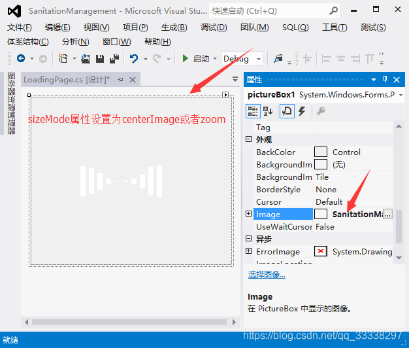
Task: Click the BackgroundImage empty swatch
Action: 321,164
